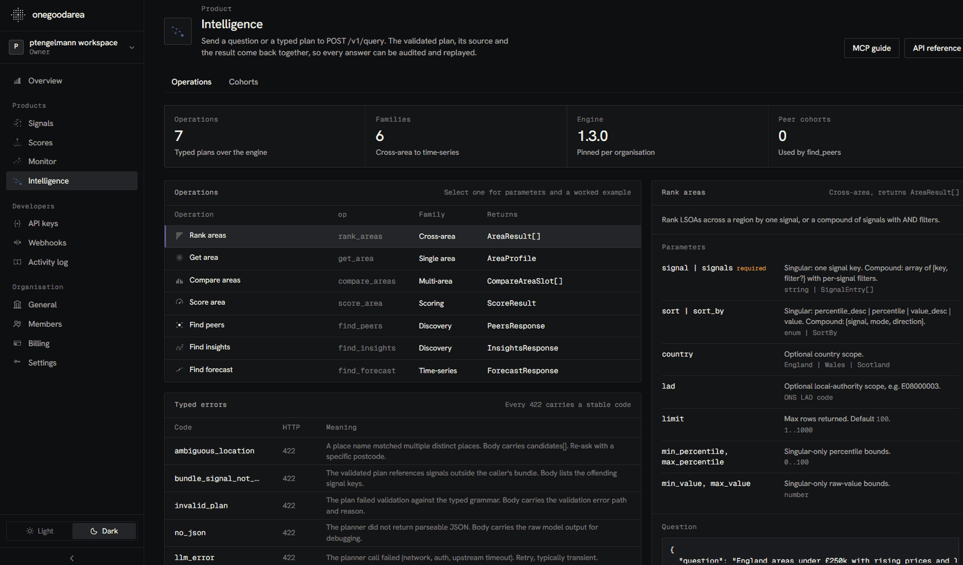Click the General building icon
Viewport: 963px width, 565px height.
coord(17,305)
